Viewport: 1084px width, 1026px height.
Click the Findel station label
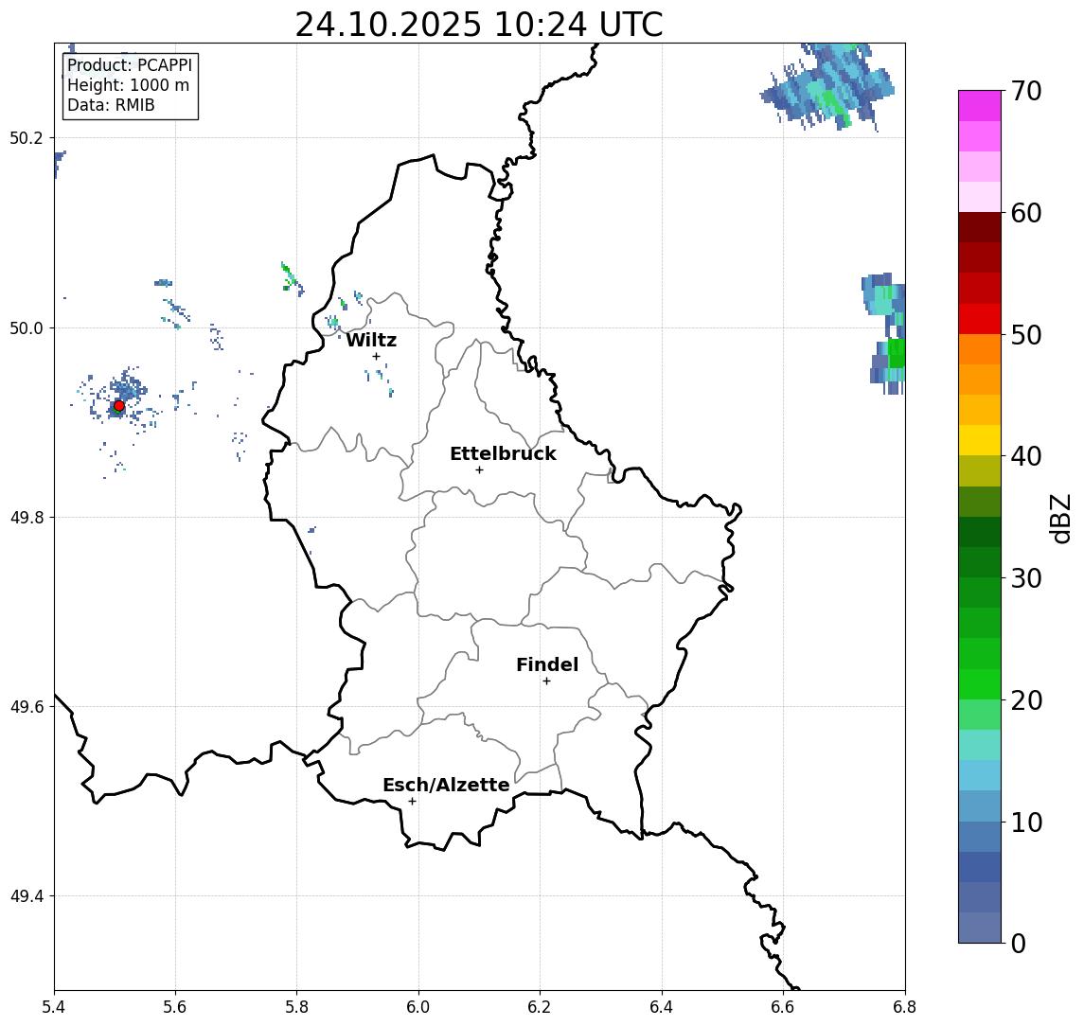point(547,664)
